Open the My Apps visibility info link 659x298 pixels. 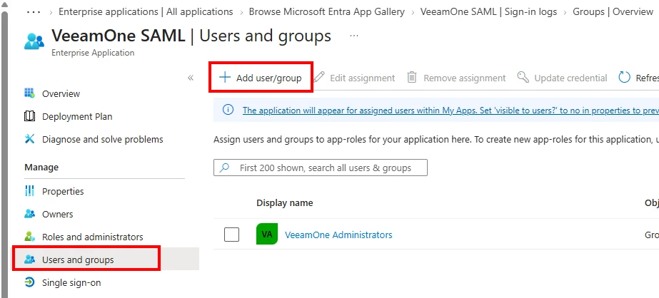(451, 111)
